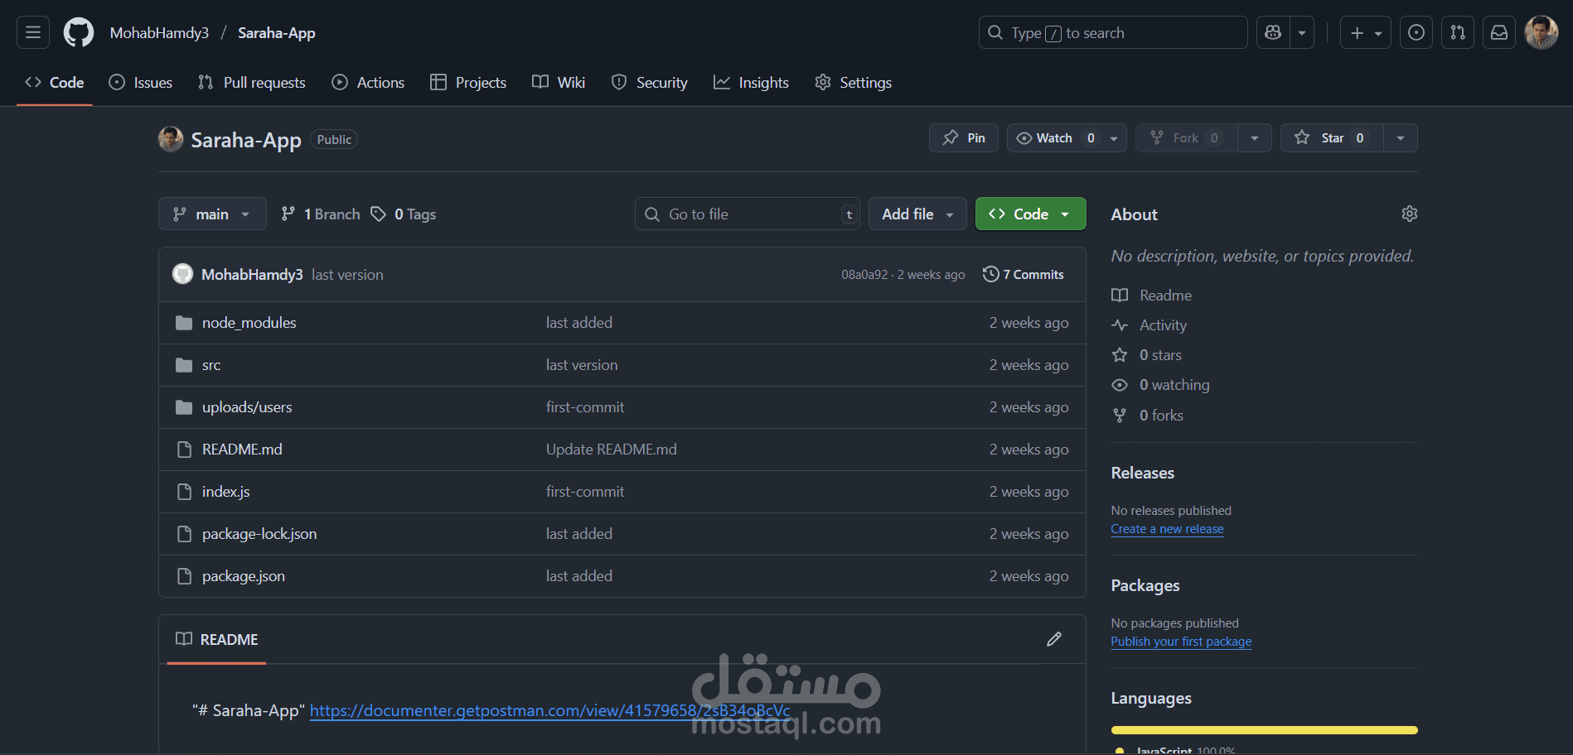The image size is (1573, 755).
Task: Open the green Code dropdown
Action: pos(1031,214)
